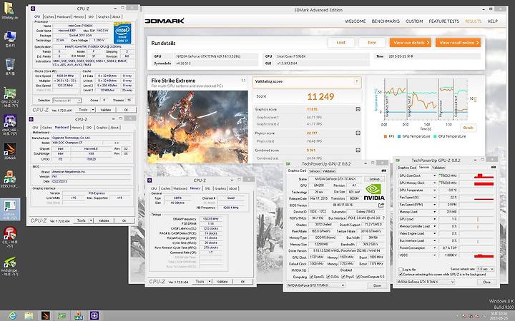Open the Recycle Bin desktop icon
Screen dimensions: 515x321
click(x=10, y=66)
